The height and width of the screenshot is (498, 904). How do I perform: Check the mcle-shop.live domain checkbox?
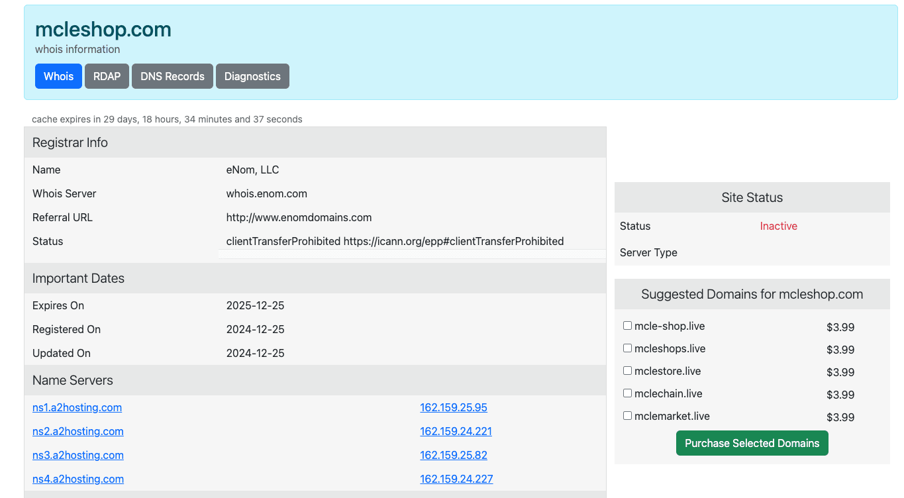[627, 326]
